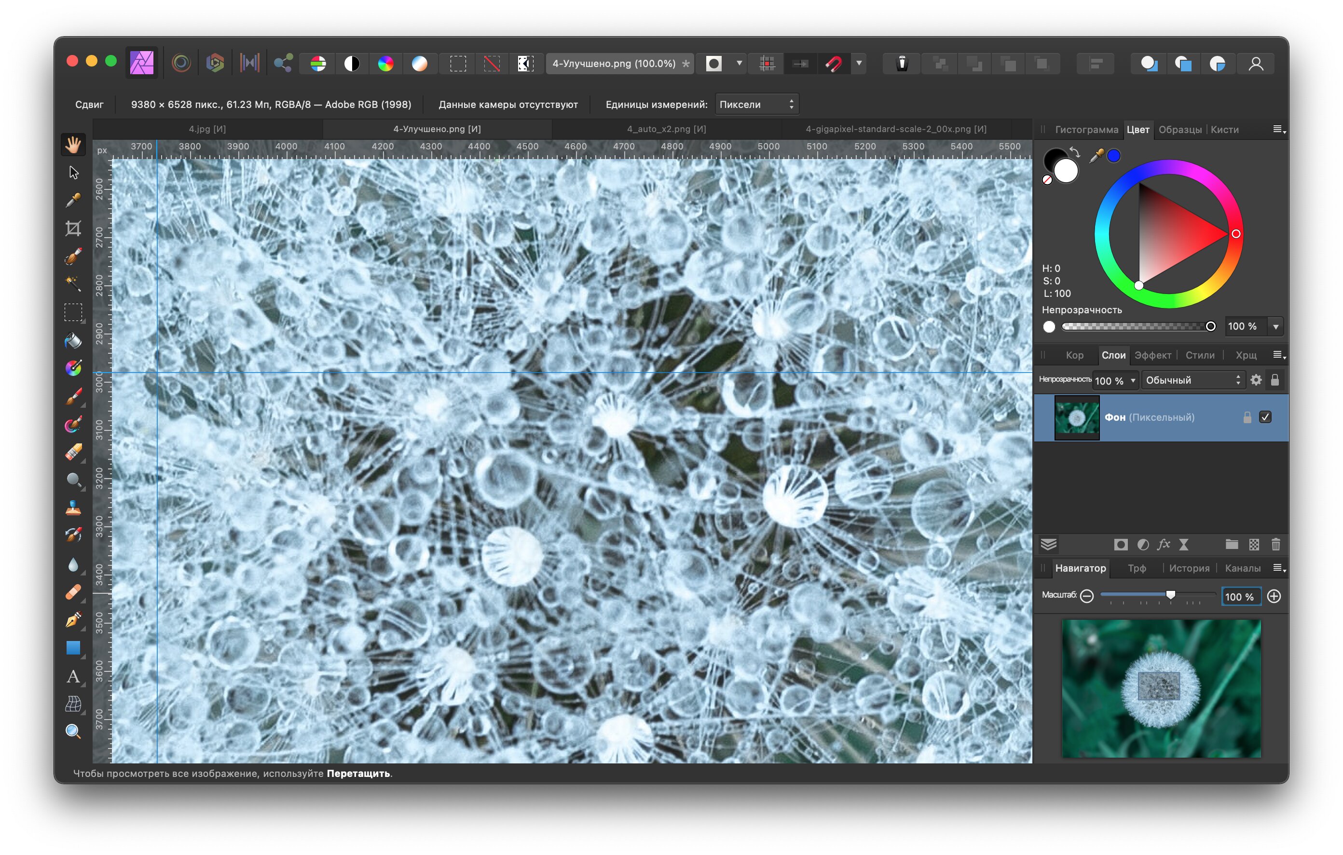Screen dimensions: 1343x855
Task: Apply Auto White Balance from the toolbar
Action: pyautogui.click(x=419, y=64)
